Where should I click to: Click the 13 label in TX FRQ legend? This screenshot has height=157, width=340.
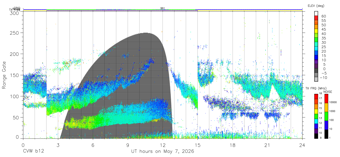pyautogui.click(x=320, y=118)
